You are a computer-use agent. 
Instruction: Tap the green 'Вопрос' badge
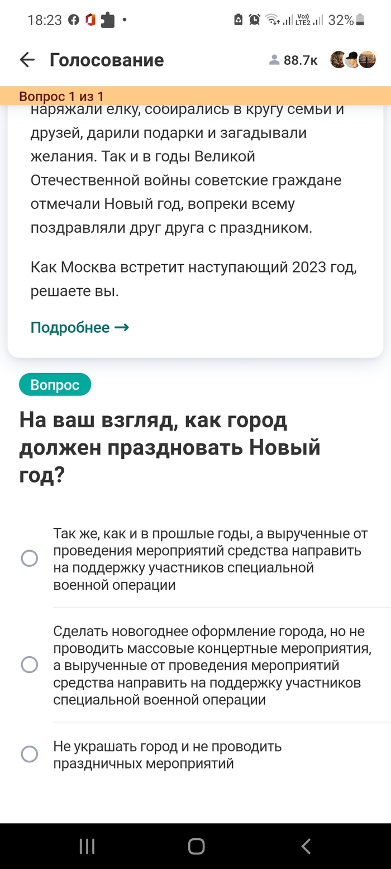coord(55,385)
